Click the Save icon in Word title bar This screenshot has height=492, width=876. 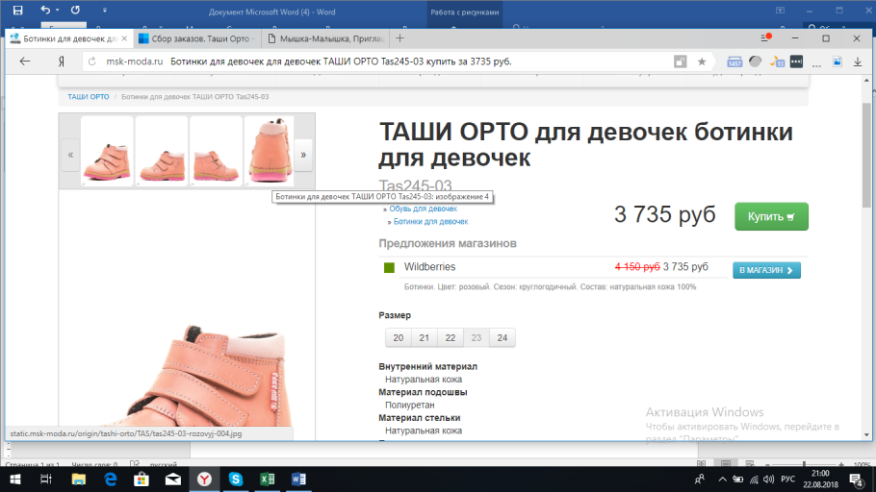click(18, 12)
